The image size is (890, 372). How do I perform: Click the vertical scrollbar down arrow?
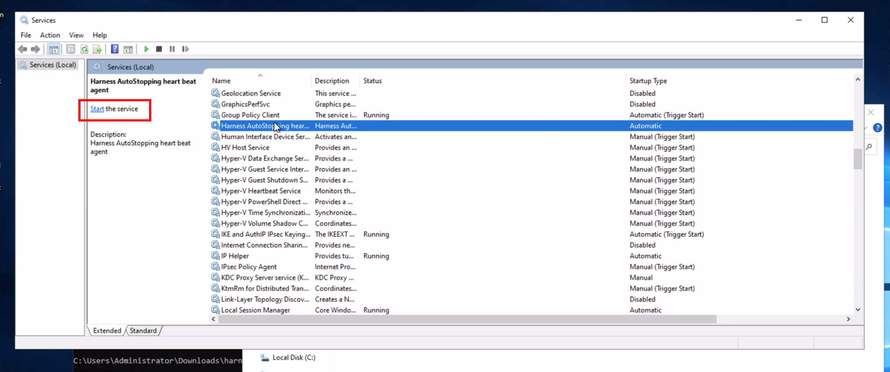click(x=858, y=310)
